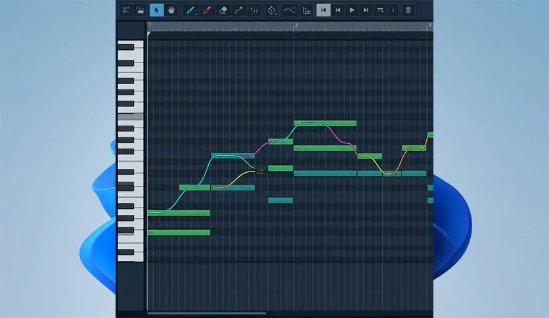Select the eraser tool
The width and height of the screenshot is (549, 318).
[223, 10]
